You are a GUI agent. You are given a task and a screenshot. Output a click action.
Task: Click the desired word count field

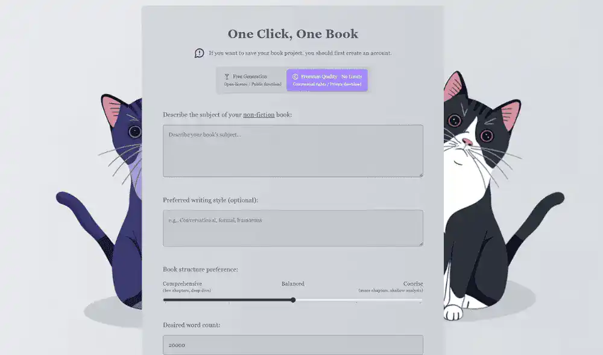tap(293, 345)
